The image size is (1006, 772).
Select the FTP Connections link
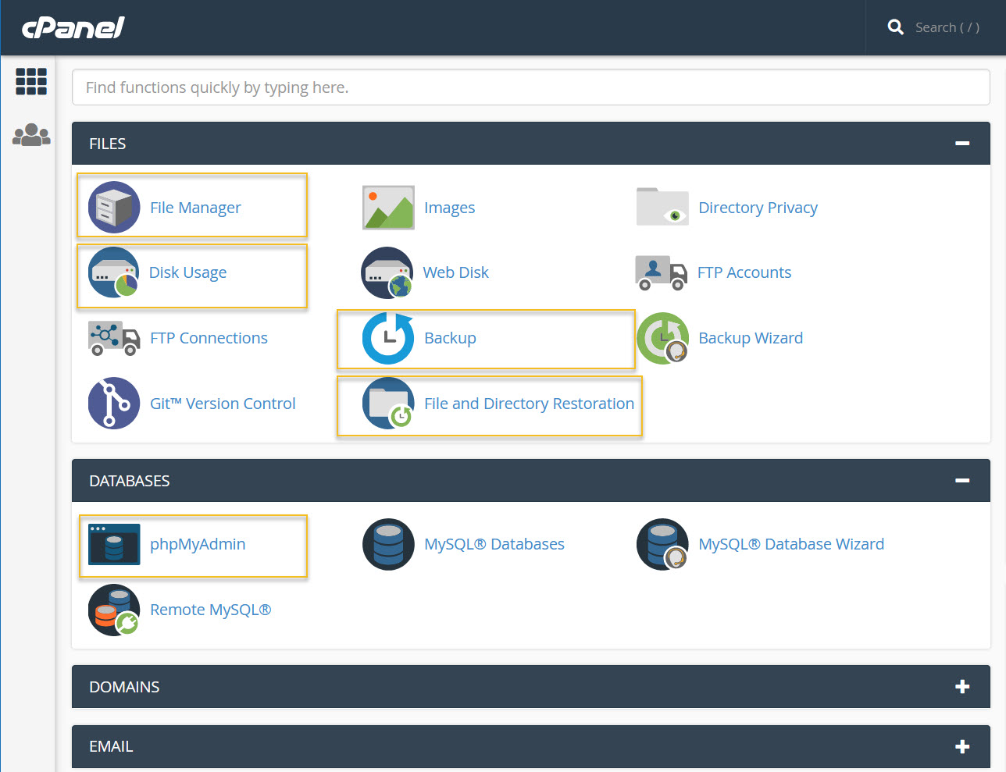(209, 338)
